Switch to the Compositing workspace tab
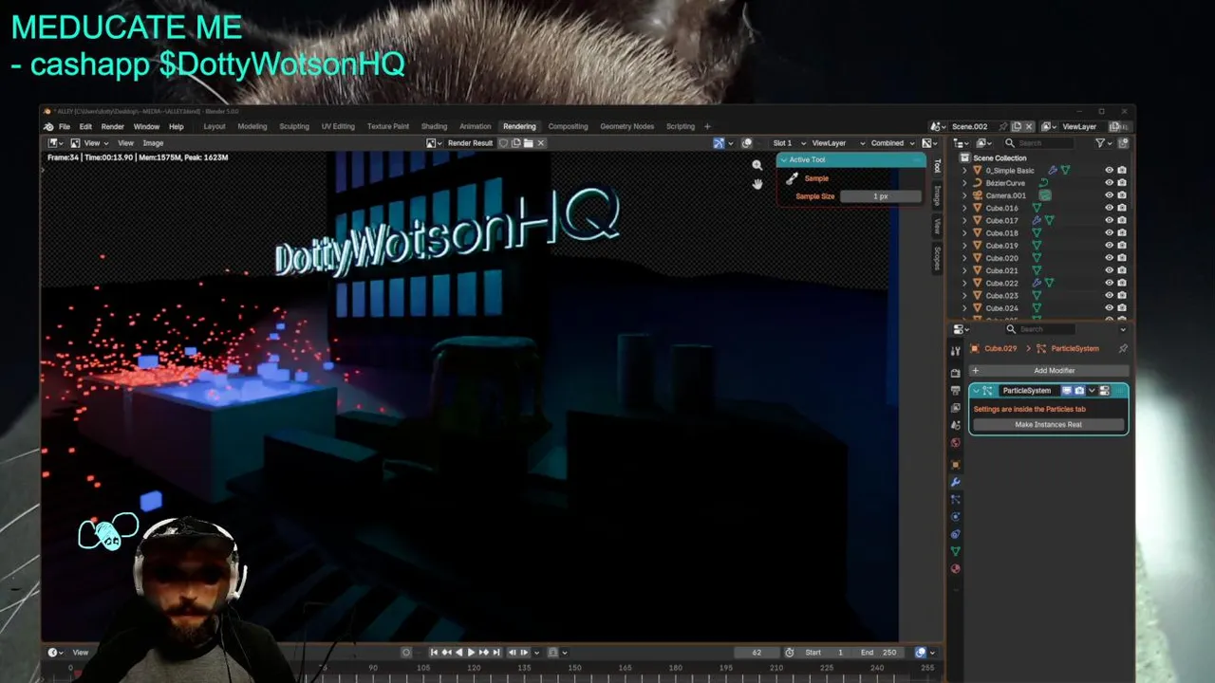 (568, 126)
